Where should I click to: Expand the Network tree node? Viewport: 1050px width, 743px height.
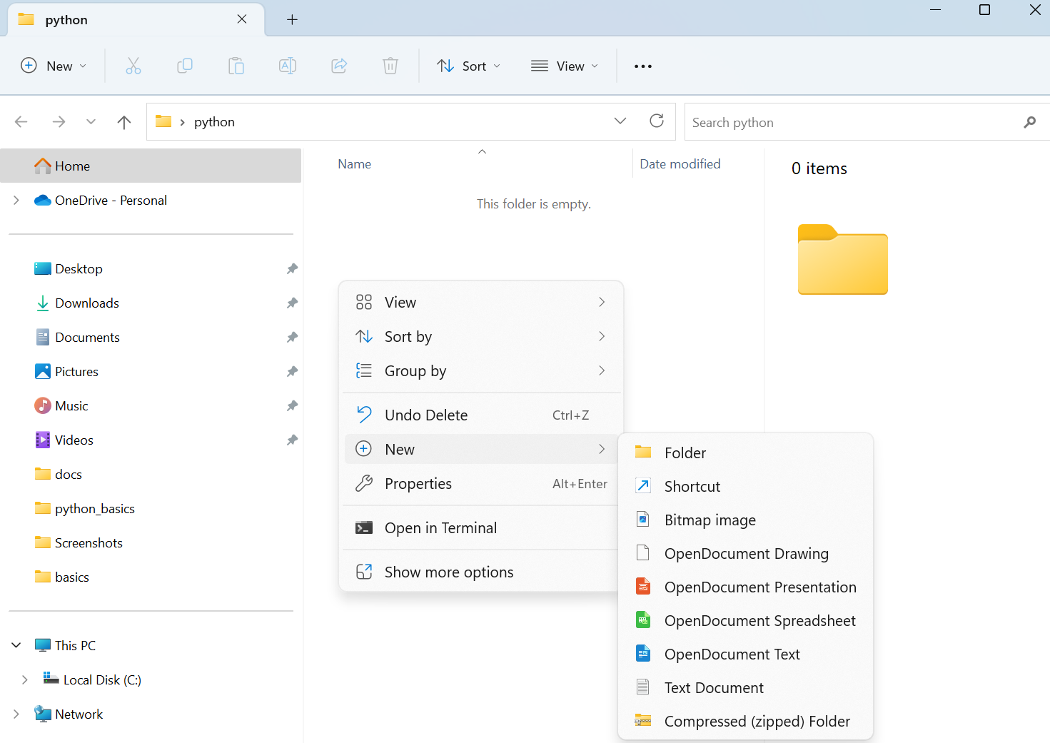(x=16, y=714)
